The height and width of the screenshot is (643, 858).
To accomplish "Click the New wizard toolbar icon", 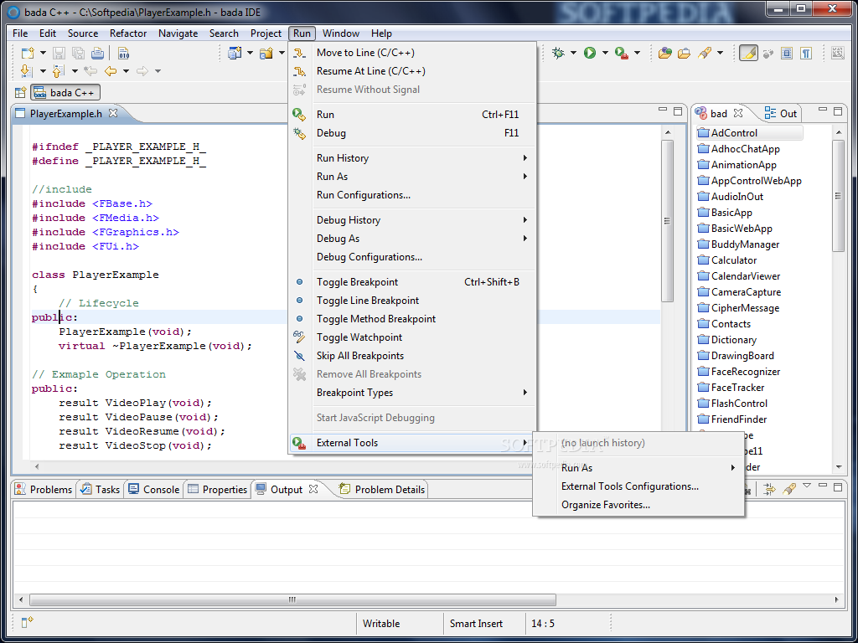I will coord(28,53).
